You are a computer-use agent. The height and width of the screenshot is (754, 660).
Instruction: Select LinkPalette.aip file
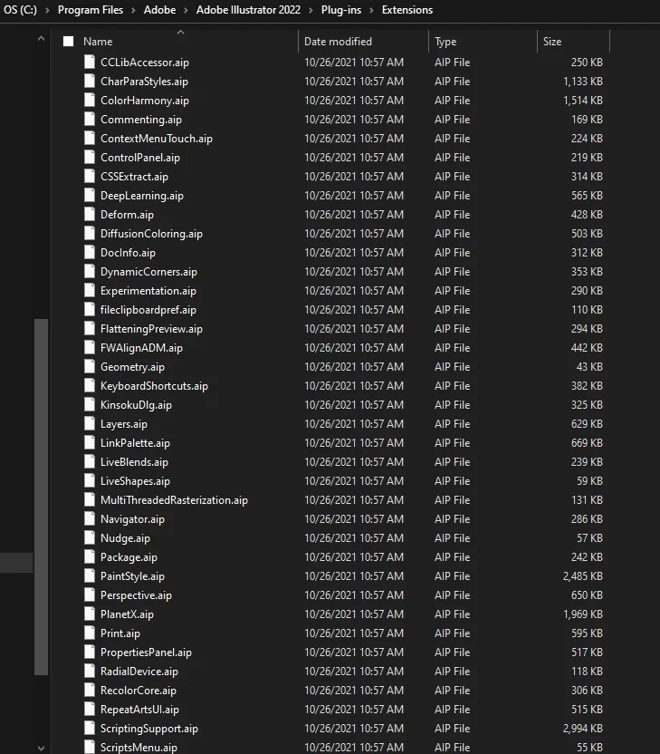pyautogui.click(x=135, y=443)
